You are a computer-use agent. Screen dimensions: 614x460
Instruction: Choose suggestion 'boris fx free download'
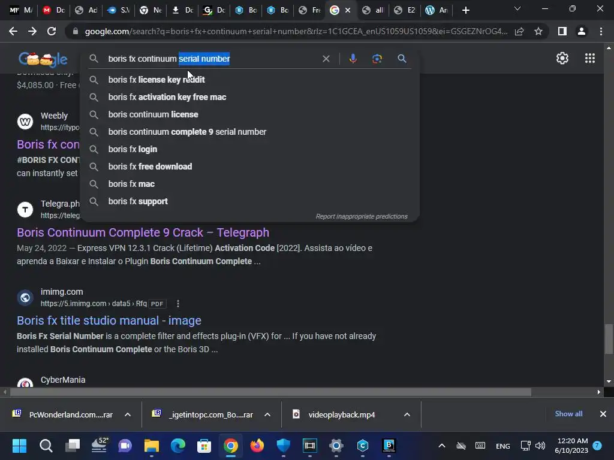(x=250, y=167)
